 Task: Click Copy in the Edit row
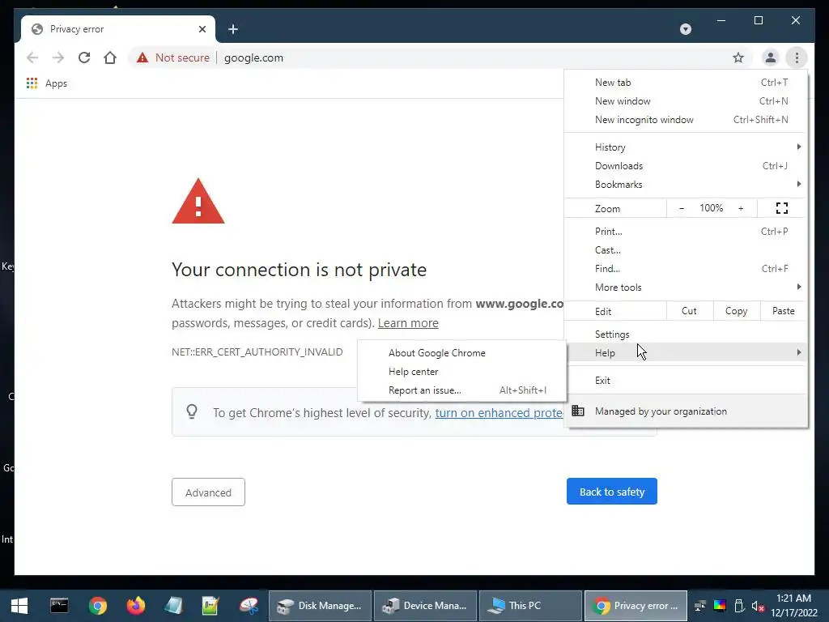[x=737, y=311]
